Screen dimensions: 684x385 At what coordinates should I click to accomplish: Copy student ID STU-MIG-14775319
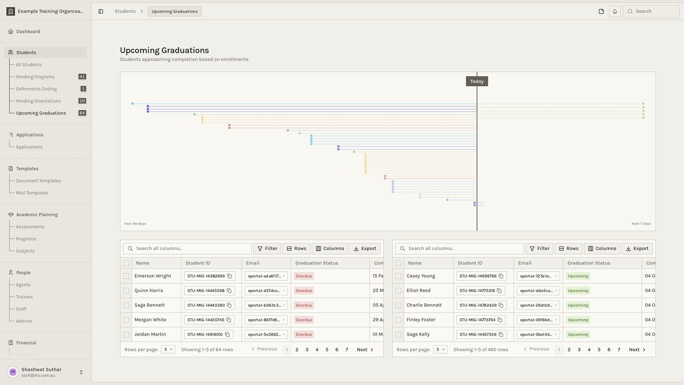pyautogui.click(x=499, y=291)
